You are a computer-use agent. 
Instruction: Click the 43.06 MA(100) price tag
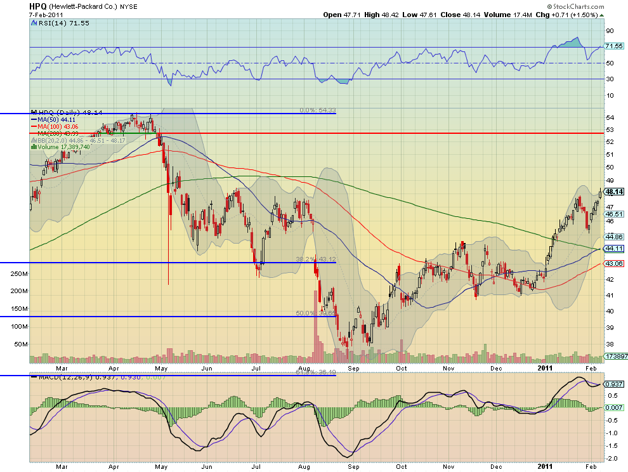click(x=614, y=263)
